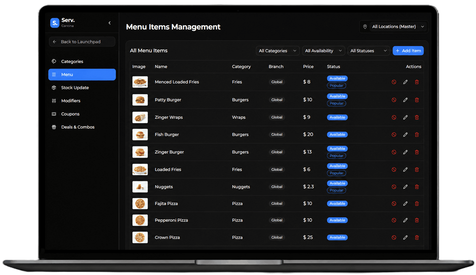Delete the Crown Pizza item

click(417, 238)
